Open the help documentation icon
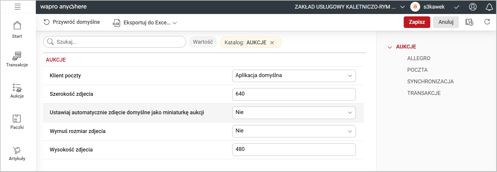Image resolution: width=497 pixels, height=172 pixels. coord(469,22)
